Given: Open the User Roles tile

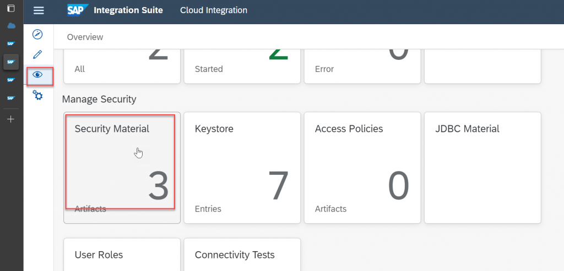Looking at the screenshot, I should [122, 255].
